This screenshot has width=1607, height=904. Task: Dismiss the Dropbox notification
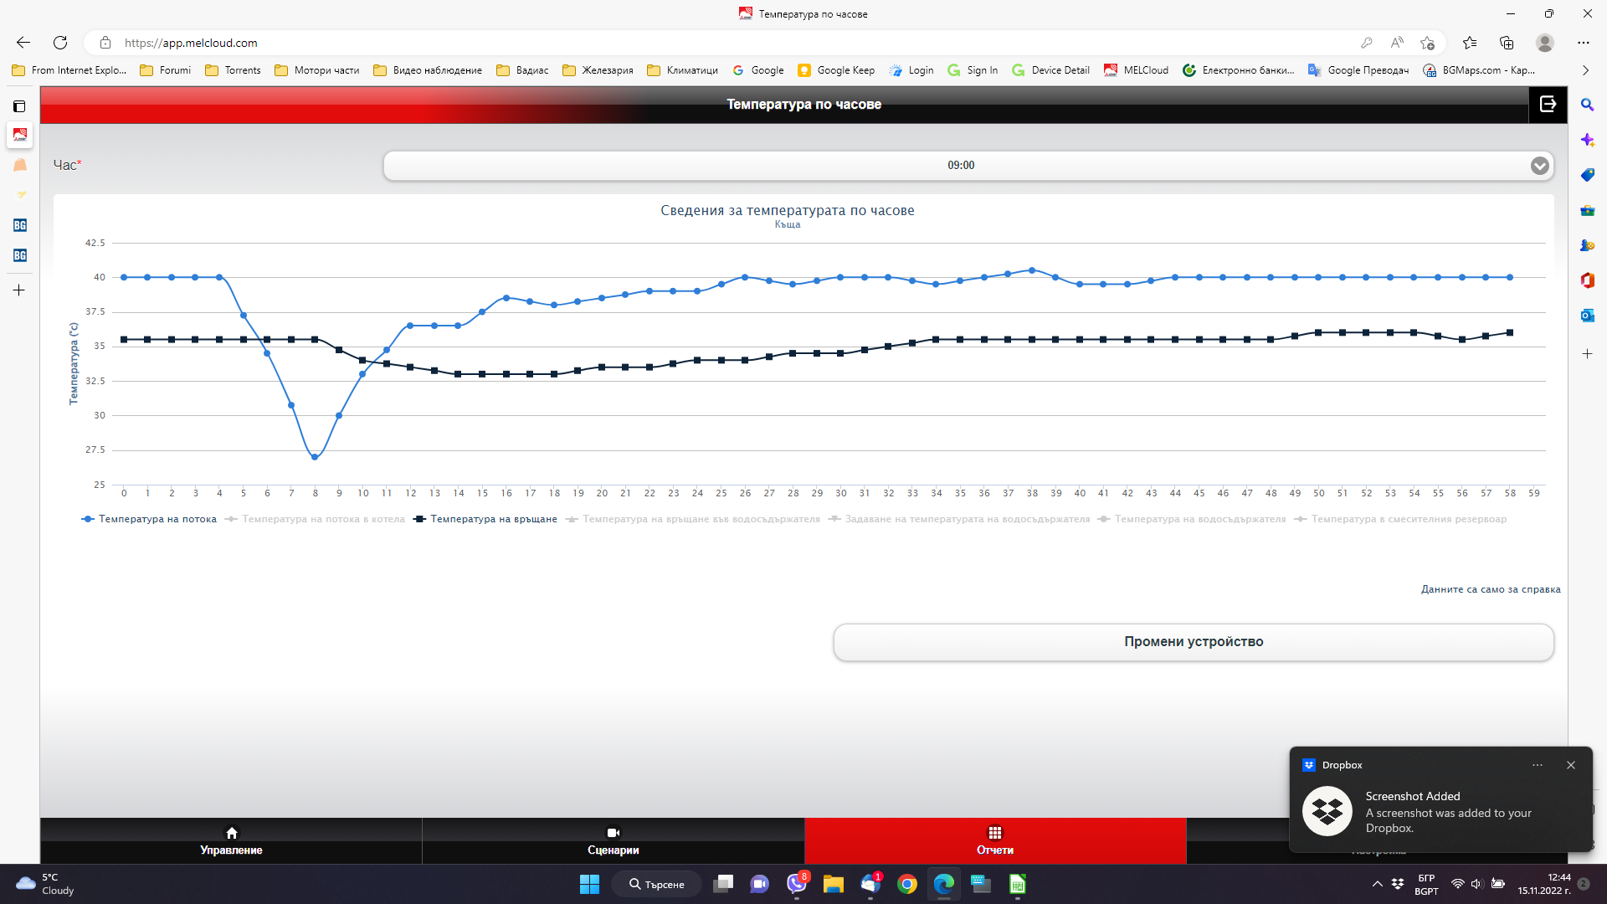1570,765
